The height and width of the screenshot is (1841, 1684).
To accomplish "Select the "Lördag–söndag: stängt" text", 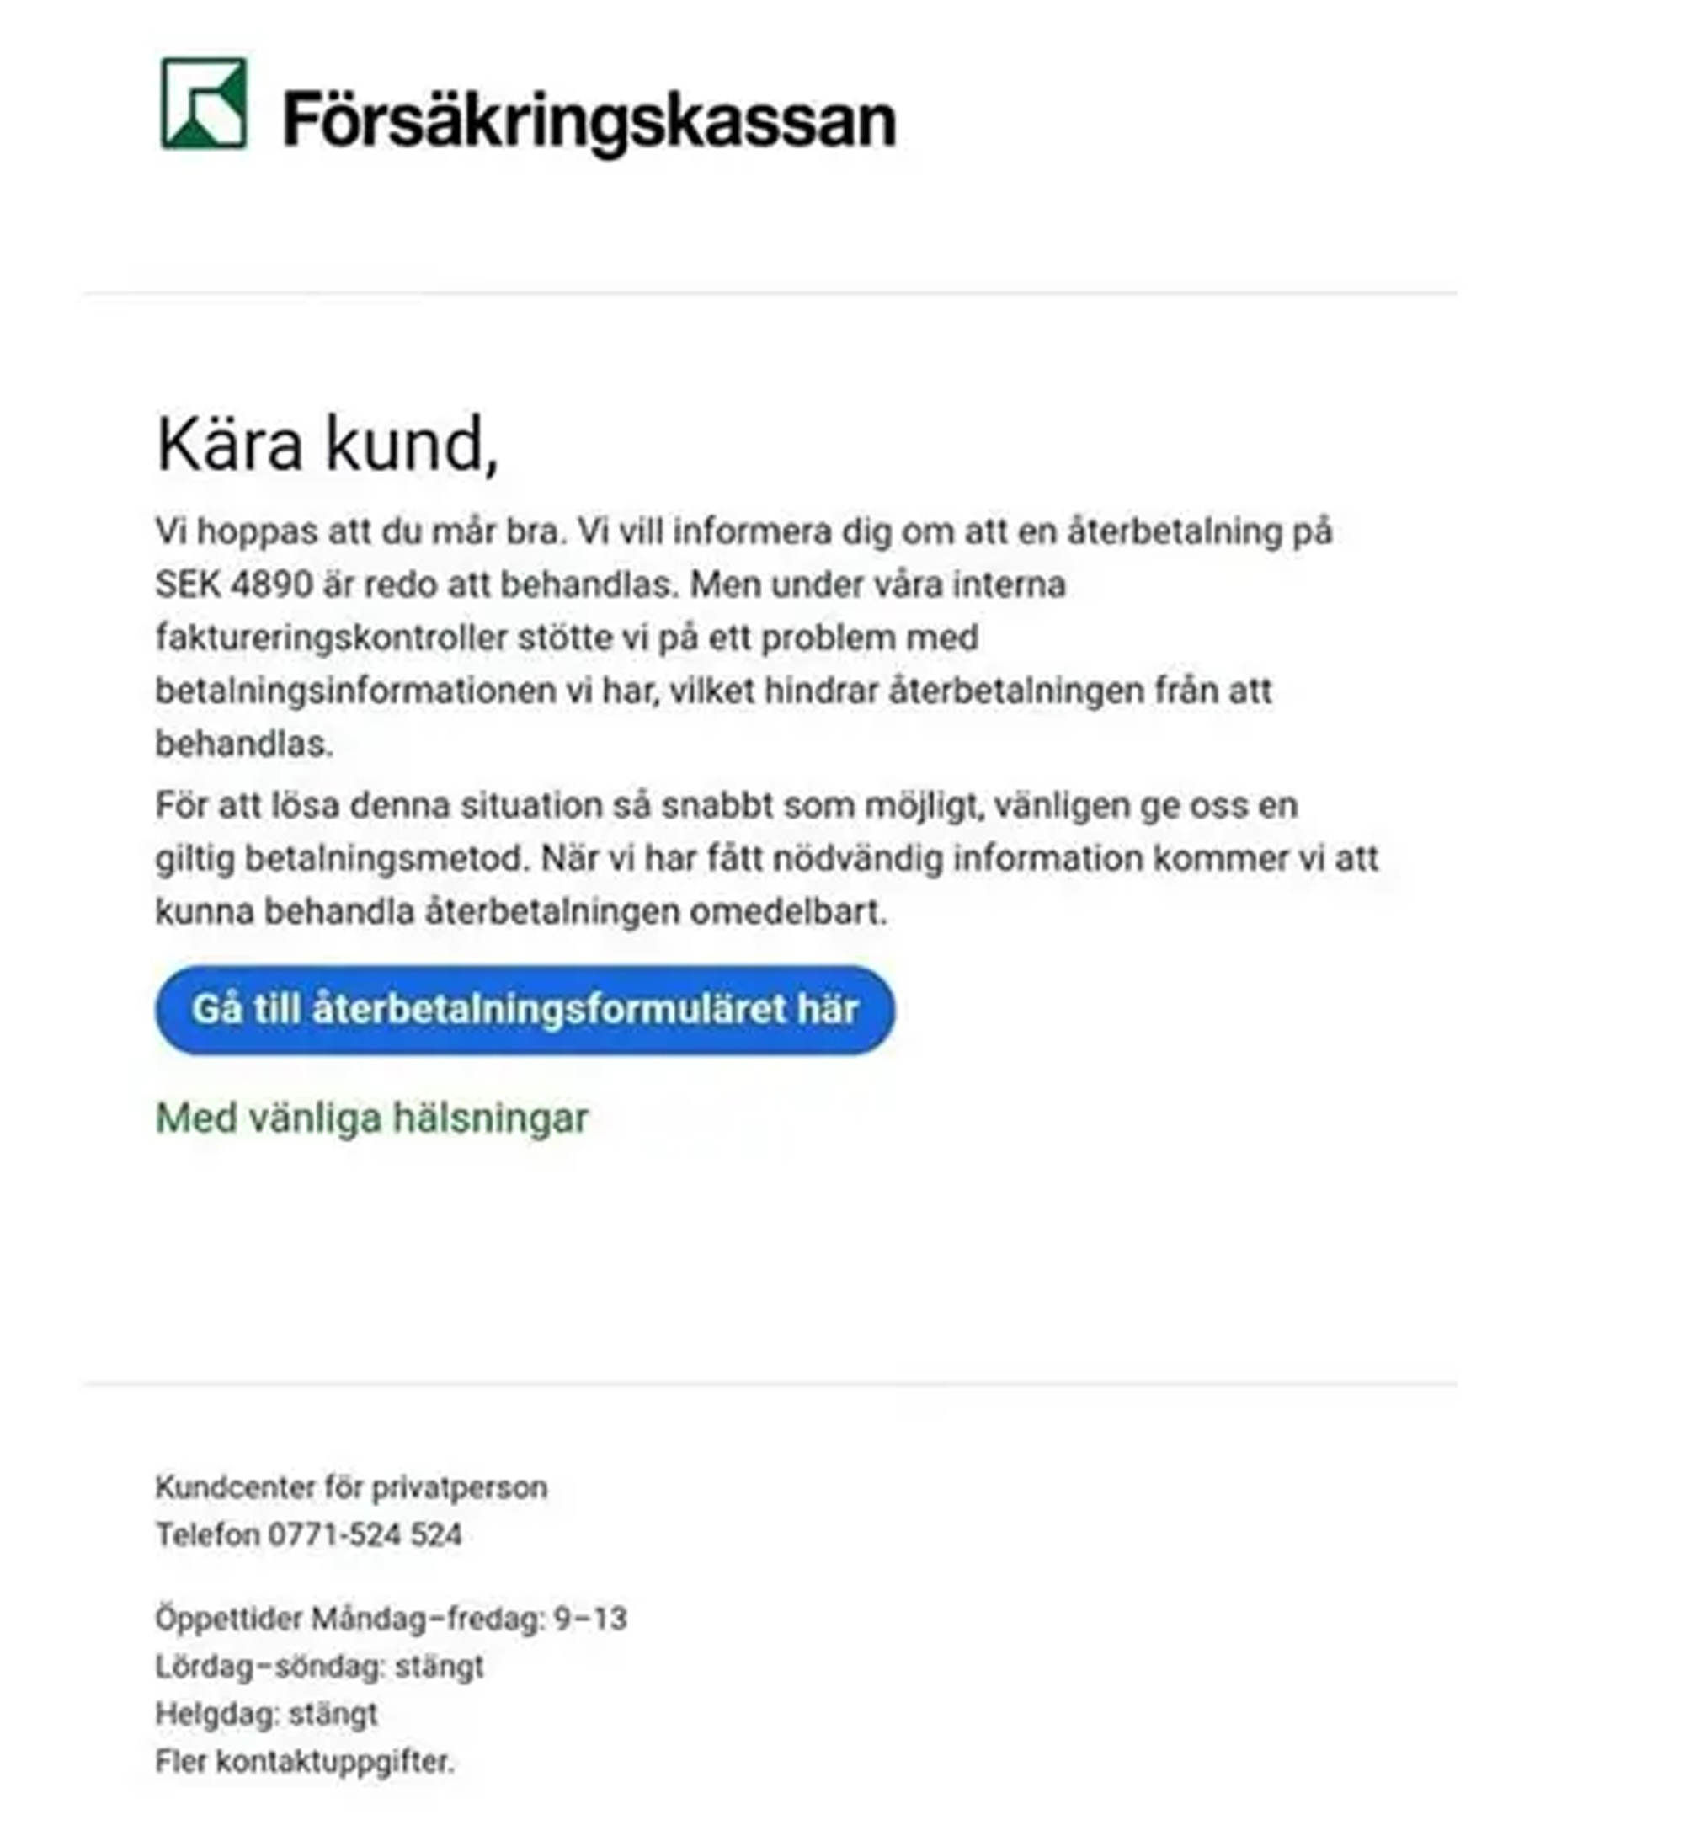I will [x=322, y=1665].
